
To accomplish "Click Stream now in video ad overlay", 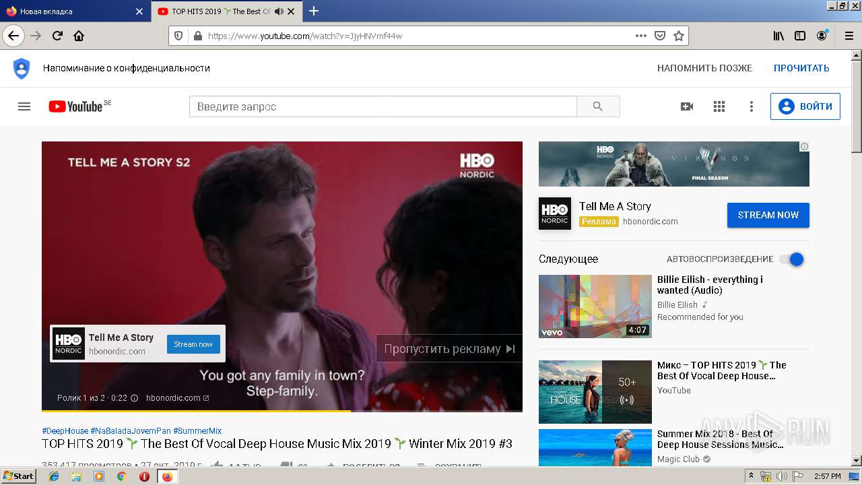I will point(193,344).
